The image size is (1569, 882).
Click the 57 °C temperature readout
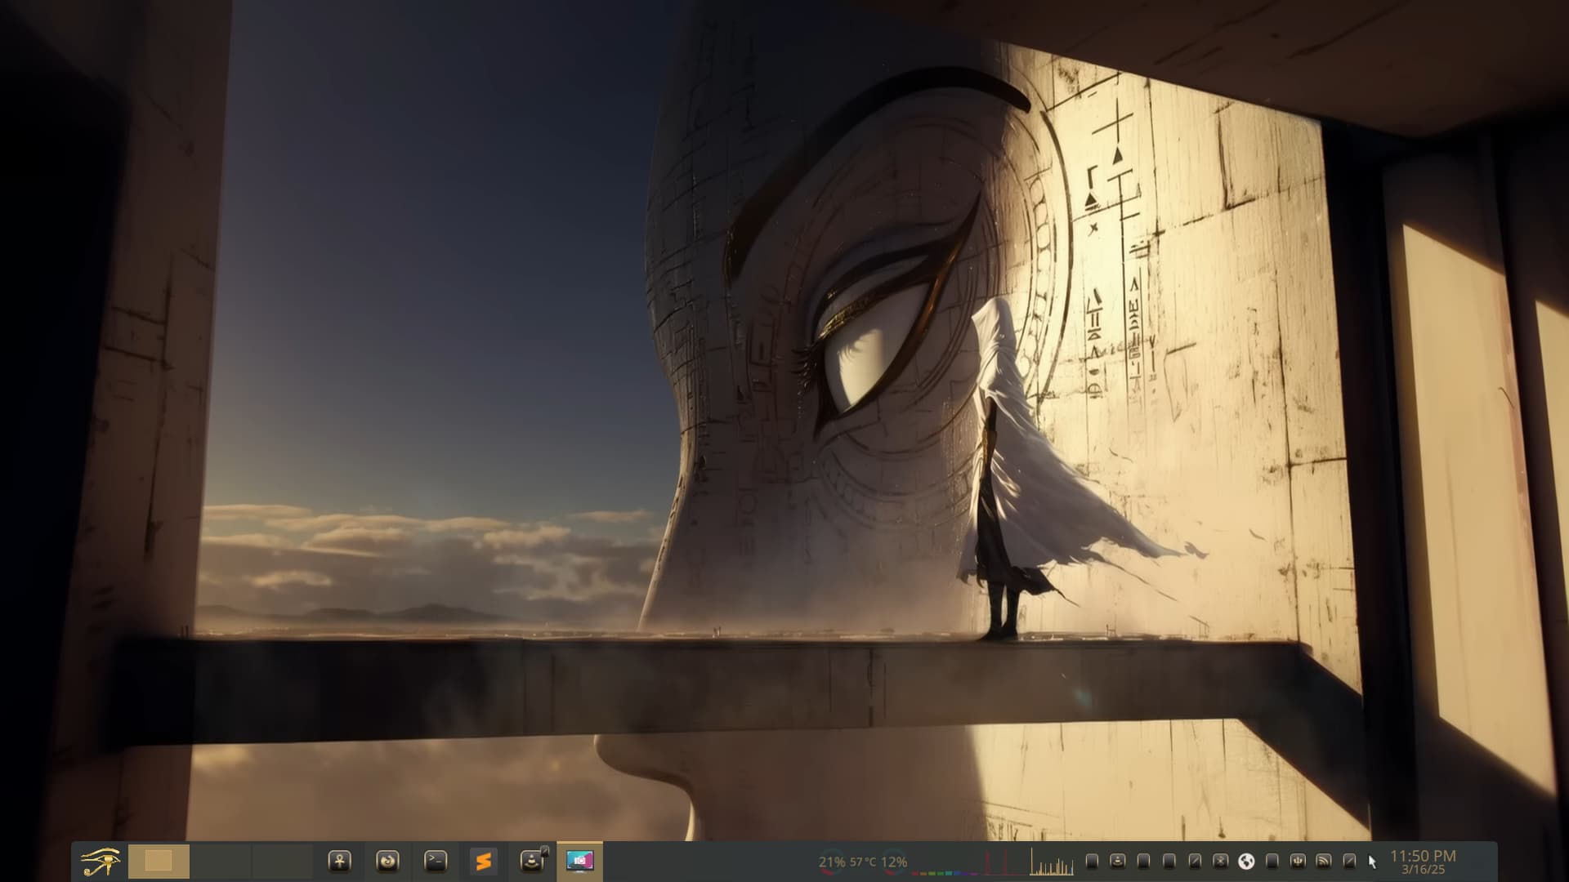point(863,862)
